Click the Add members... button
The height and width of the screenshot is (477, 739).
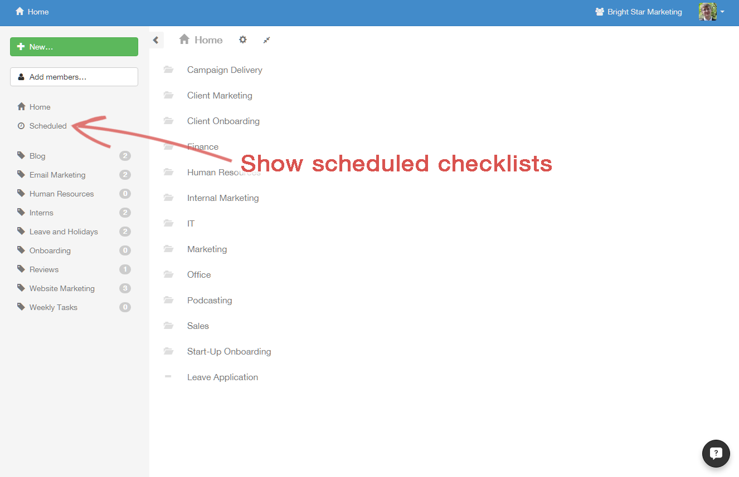74,77
